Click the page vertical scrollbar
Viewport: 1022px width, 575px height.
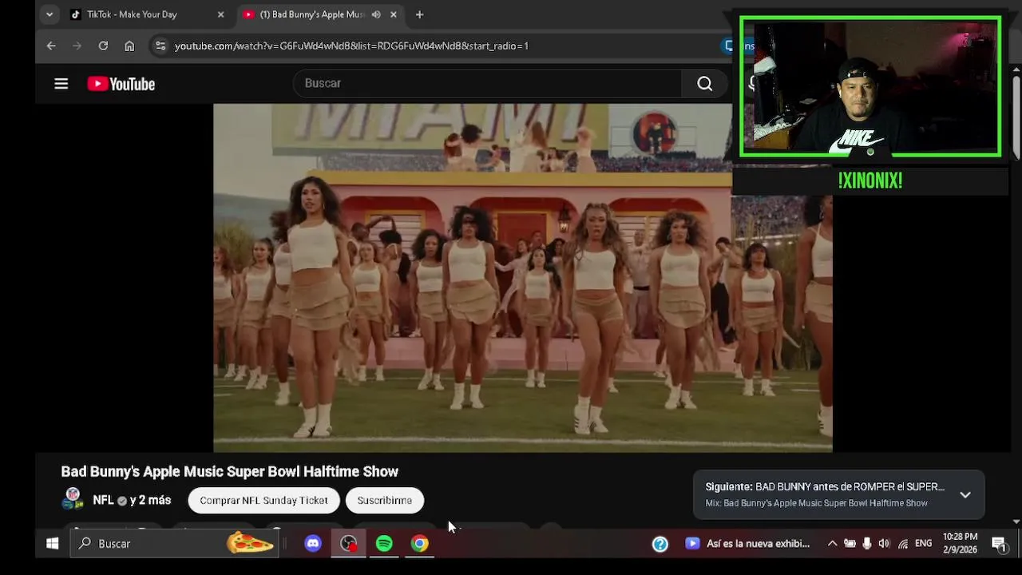(1016, 118)
